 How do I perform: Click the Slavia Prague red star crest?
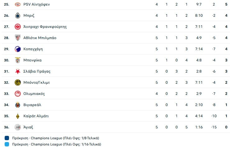click(x=18, y=71)
